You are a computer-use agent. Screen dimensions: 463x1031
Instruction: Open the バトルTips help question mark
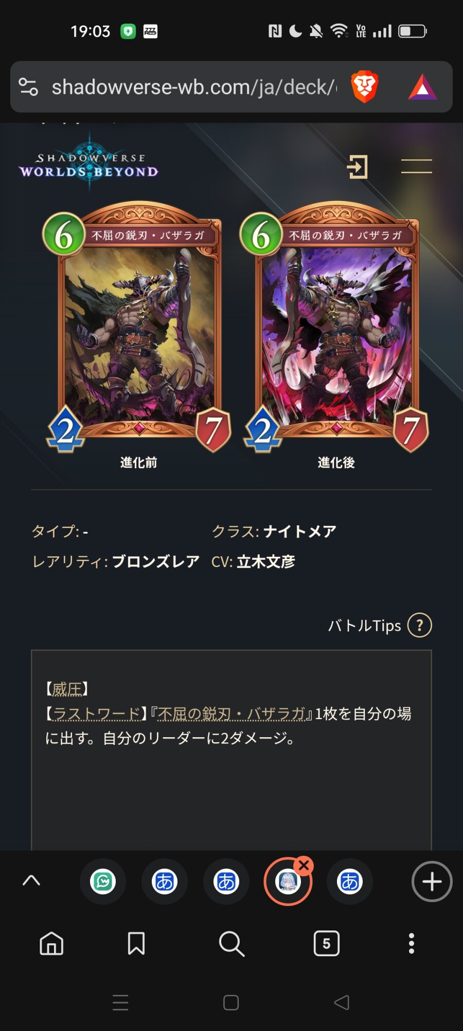point(419,625)
